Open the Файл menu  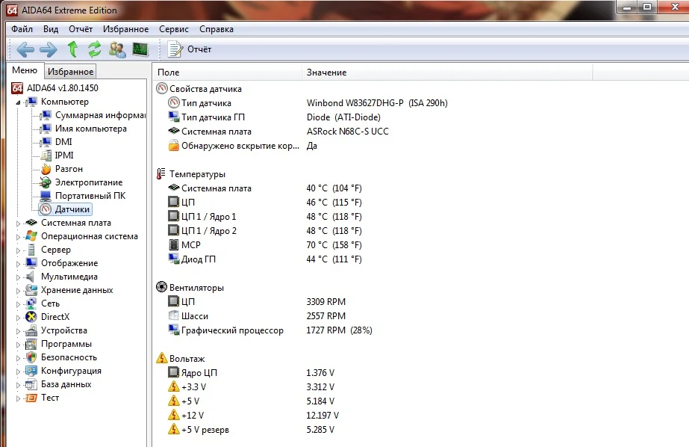[22, 29]
